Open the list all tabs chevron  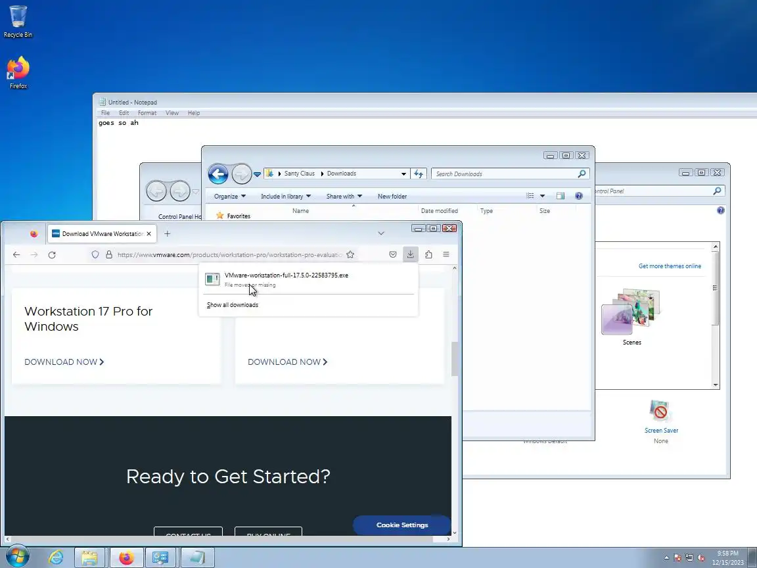click(x=381, y=233)
